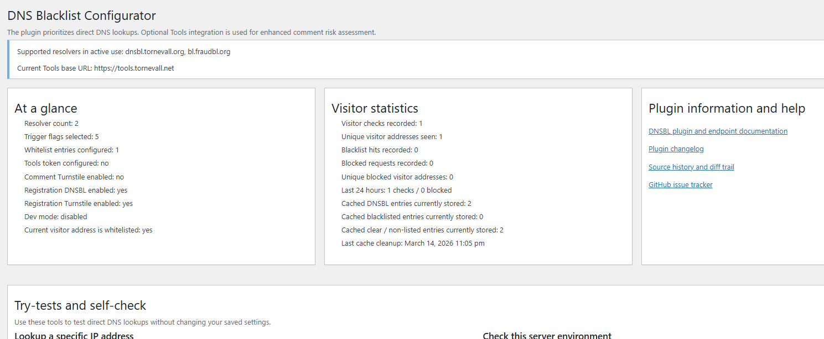
Task: Click the Try-tests and self-check heading
Action: 80,305
